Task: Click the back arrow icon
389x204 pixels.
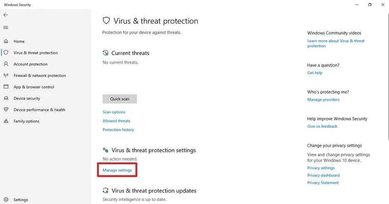Action: 6,15
